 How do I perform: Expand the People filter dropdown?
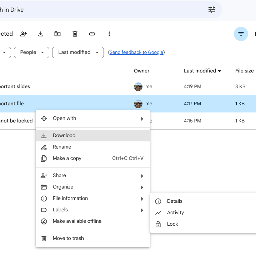click(31, 52)
